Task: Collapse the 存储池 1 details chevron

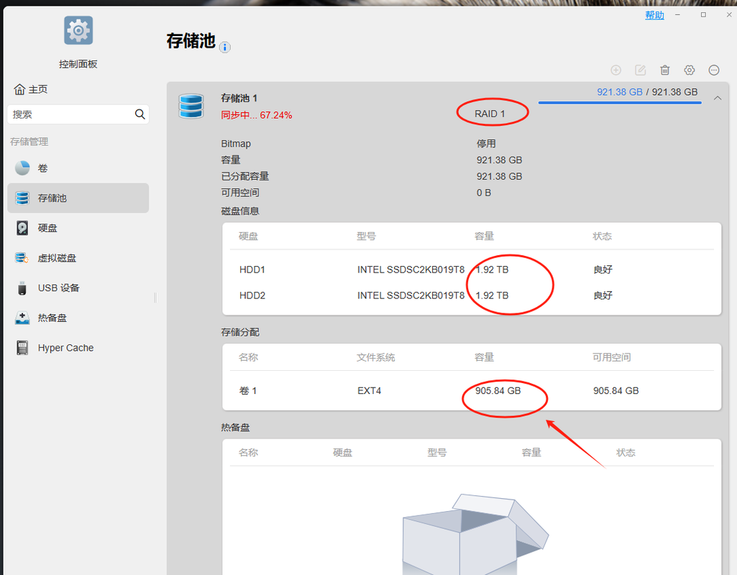Action: 718,98
